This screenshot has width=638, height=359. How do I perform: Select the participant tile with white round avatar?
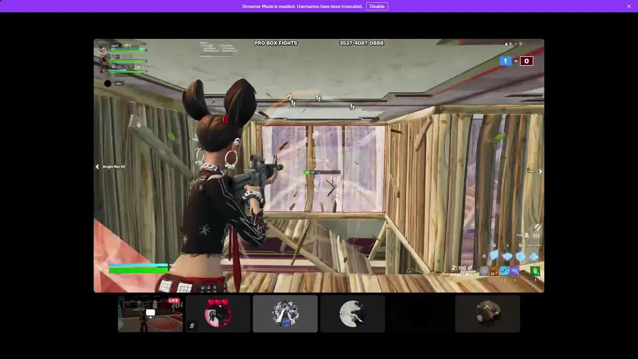coord(353,314)
